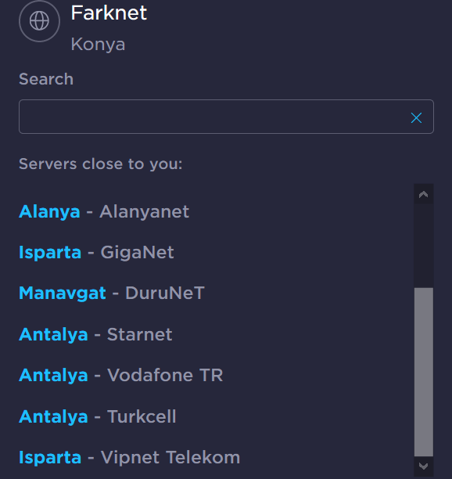Pick Antalya - Turkcell server

coord(97,416)
